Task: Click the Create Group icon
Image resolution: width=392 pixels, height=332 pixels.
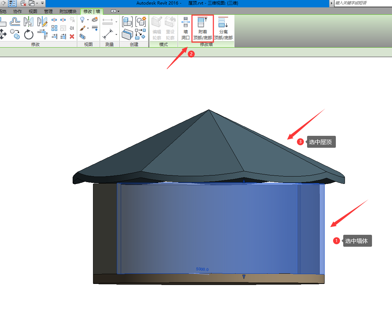Action: (141, 22)
